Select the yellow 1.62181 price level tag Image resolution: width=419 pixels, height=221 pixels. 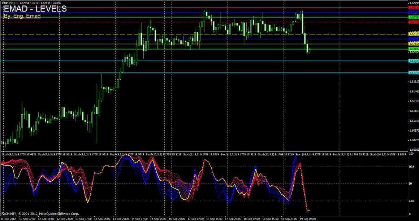[413, 44]
